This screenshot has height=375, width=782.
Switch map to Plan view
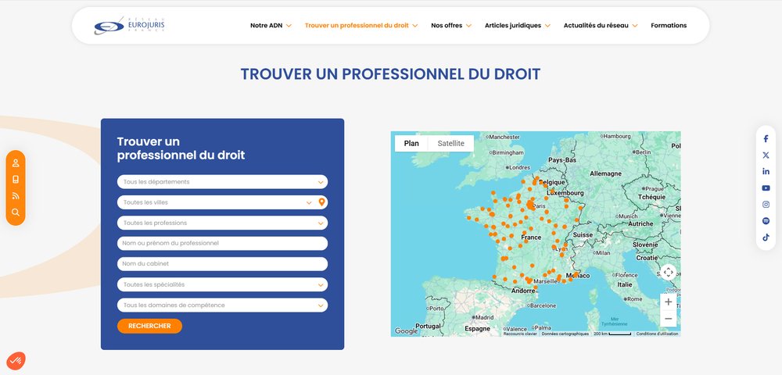[411, 144]
